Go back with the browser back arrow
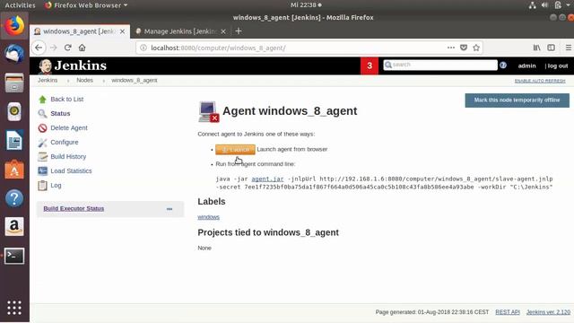 (39, 48)
